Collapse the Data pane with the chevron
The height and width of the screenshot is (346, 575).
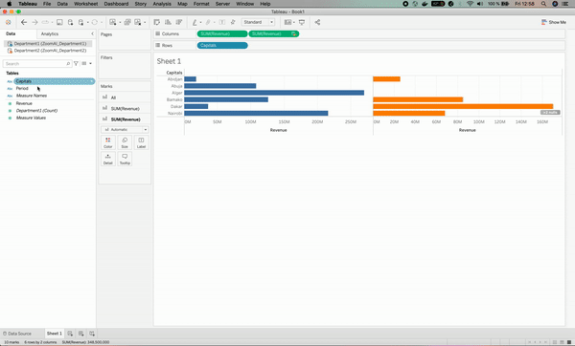click(92, 33)
